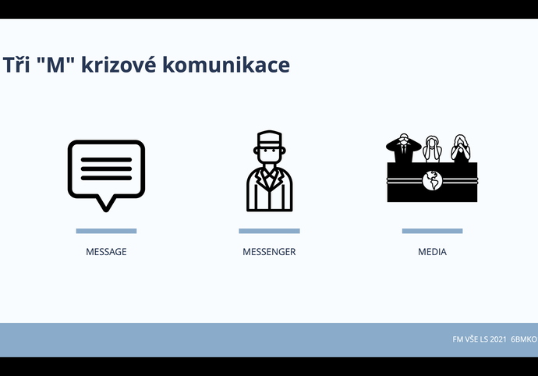Click the footer code 6BMKO

(x=524, y=339)
